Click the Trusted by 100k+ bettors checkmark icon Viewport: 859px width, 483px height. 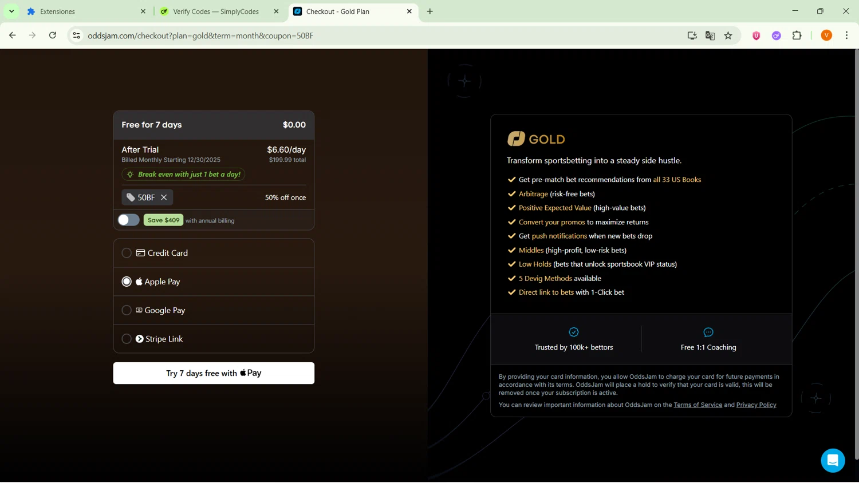point(573,332)
